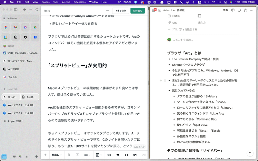The image size is (258, 161).
Task: Click the Notes breadcrumb link
Action: (x=166, y=10)
